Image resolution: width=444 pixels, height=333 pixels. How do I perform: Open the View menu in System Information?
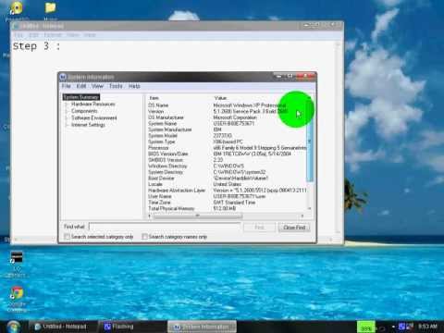point(97,86)
